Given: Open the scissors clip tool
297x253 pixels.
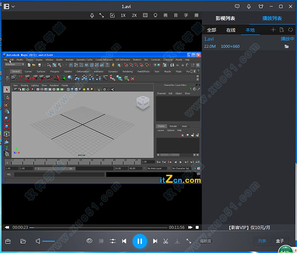Looking at the screenshot, I should tap(166, 241).
